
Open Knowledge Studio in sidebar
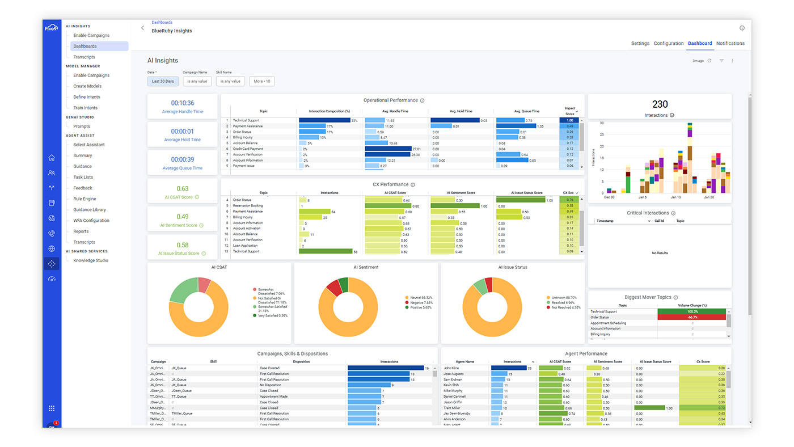tap(90, 260)
